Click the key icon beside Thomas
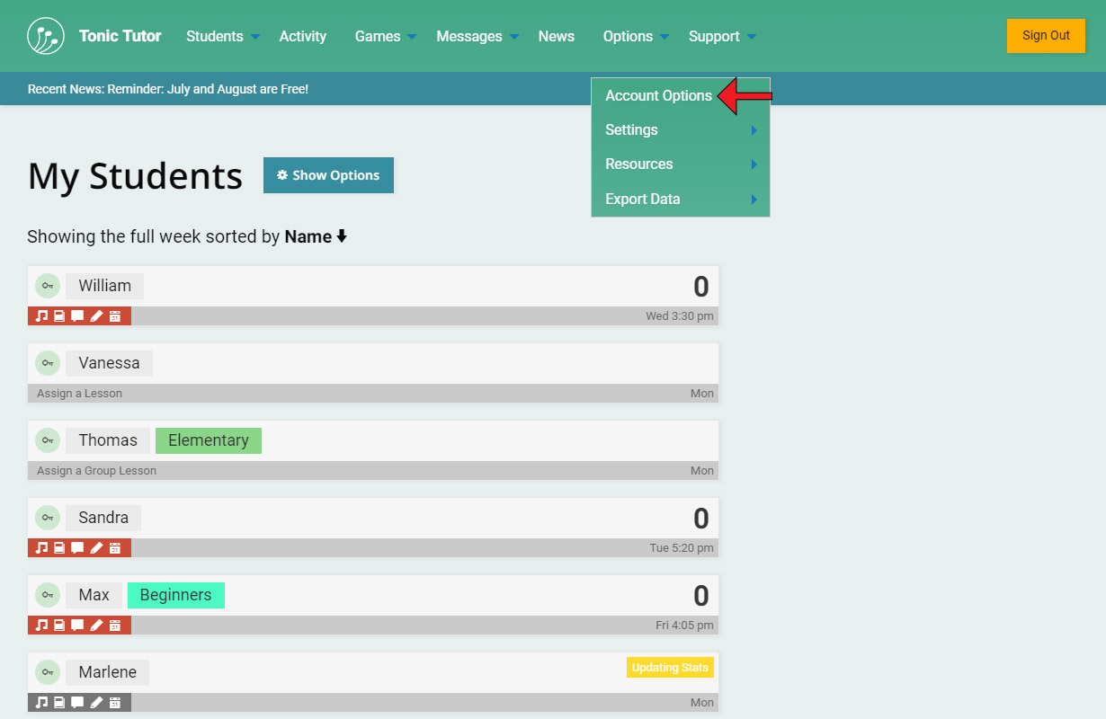This screenshot has width=1106, height=719. tap(48, 440)
